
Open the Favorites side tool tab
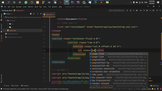click(x=1, y=78)
